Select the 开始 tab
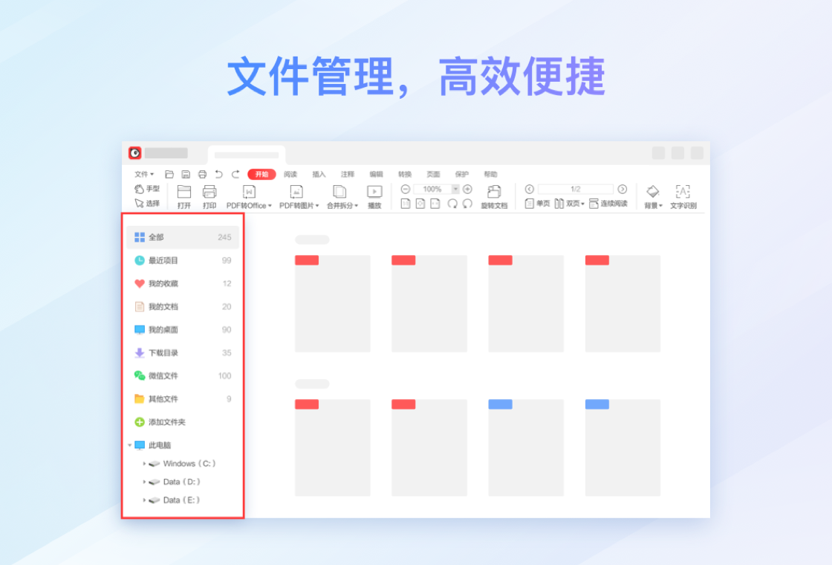 coord(261,174)
